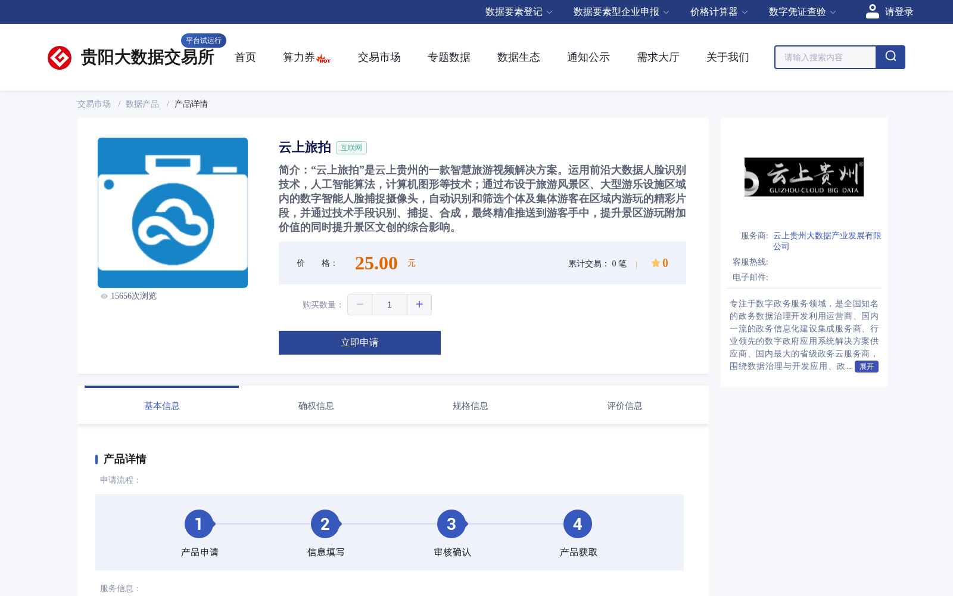Click the plus icon to increase quantity
The height and width of the screenshot is (596, 953).
click(419, 305)
